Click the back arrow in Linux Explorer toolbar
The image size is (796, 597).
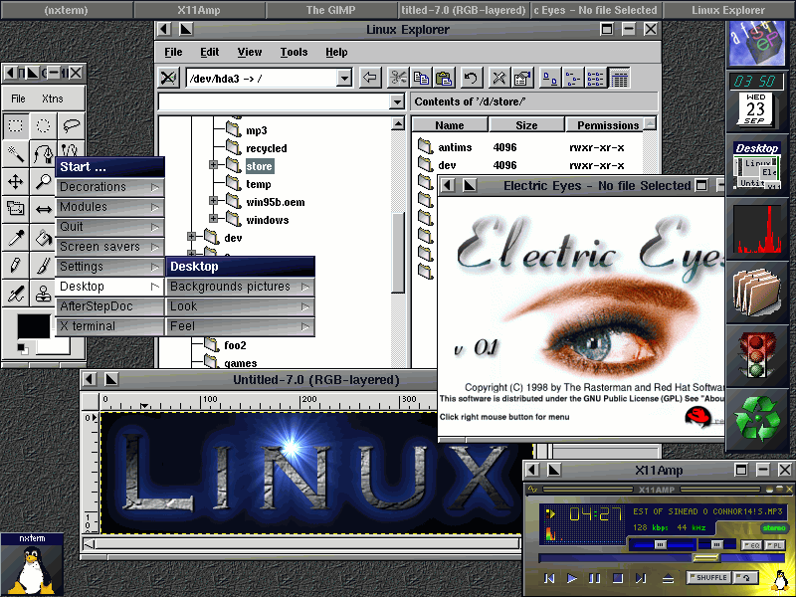370,78
